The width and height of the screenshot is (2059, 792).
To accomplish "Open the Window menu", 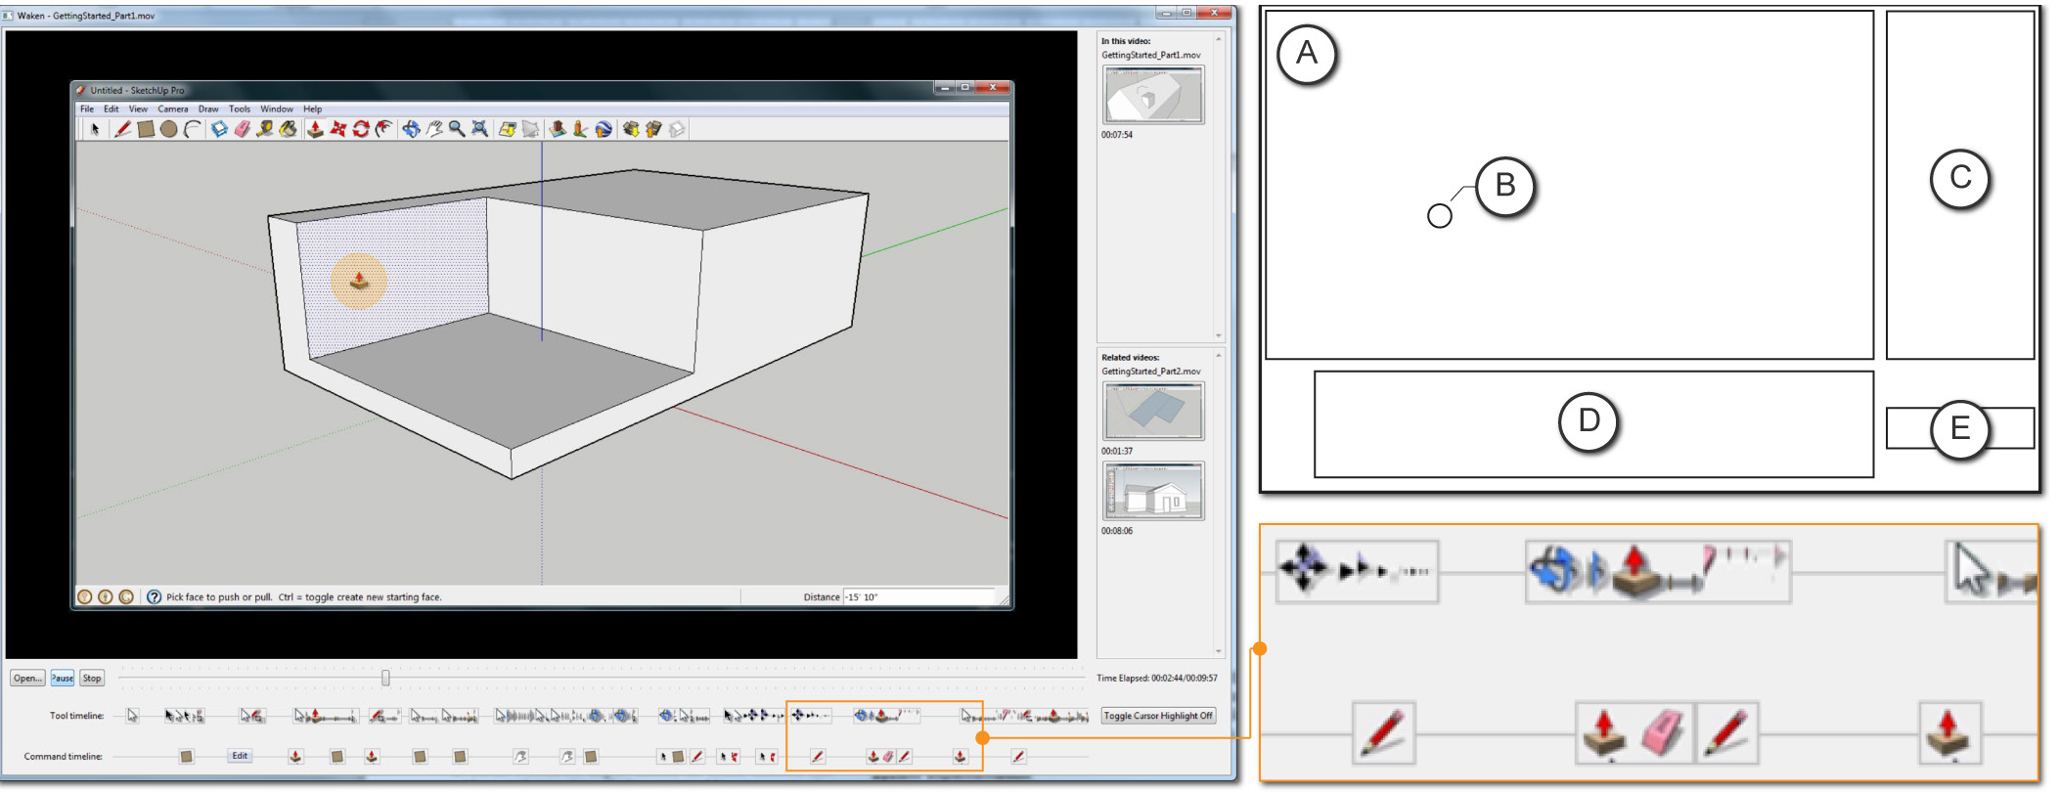I will pyautogui.click(x=277, y=109).
